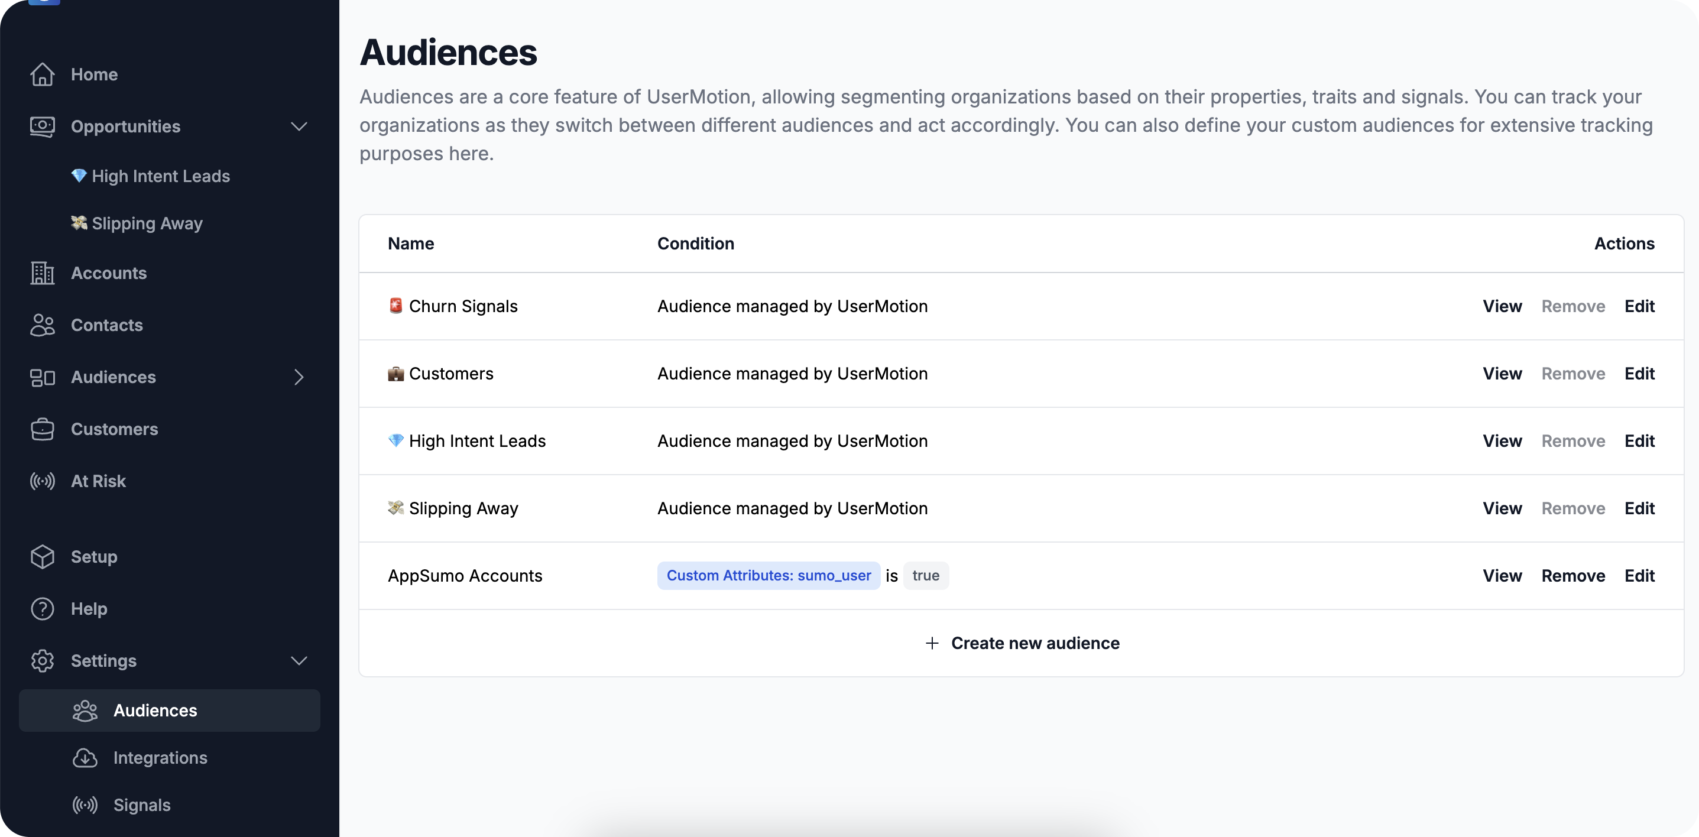
Task: Click the Integrations cloud download icon
Action: click(85, 758)
